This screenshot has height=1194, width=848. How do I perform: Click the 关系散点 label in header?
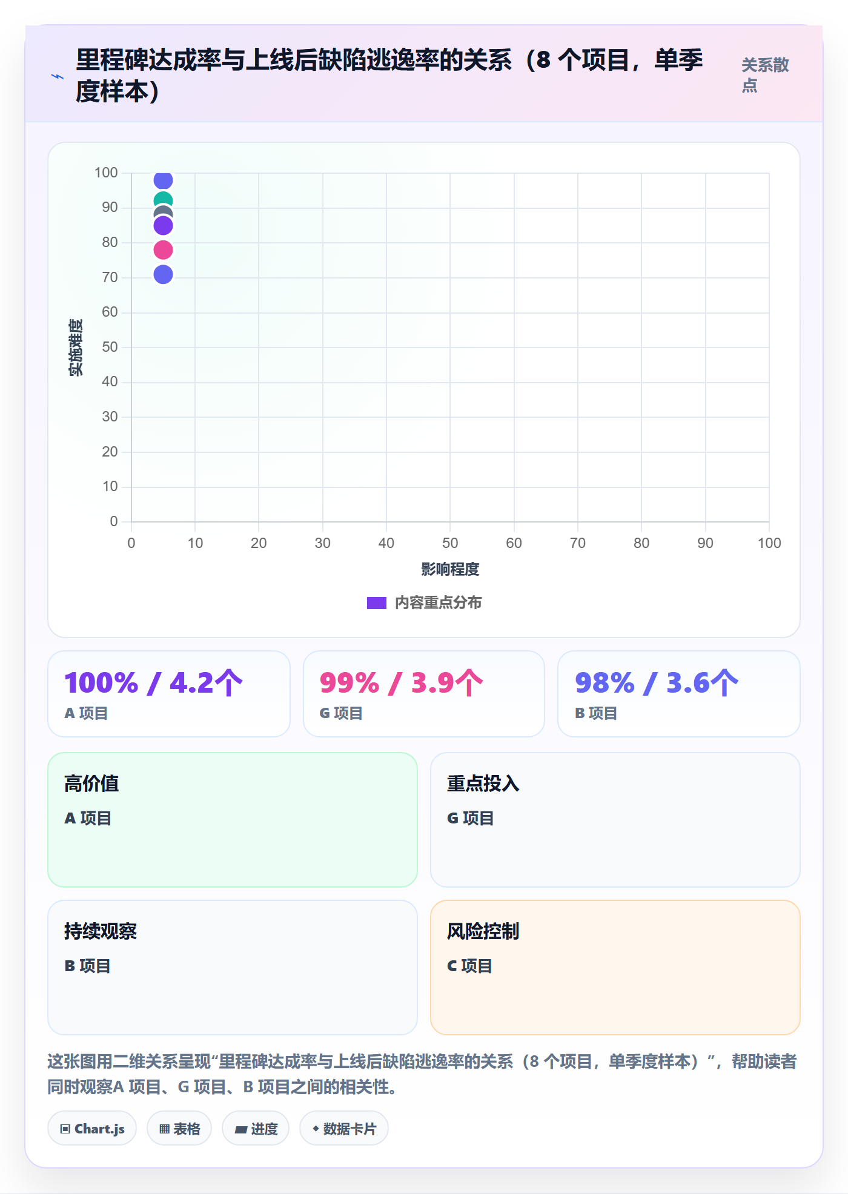tap(765, 75)
